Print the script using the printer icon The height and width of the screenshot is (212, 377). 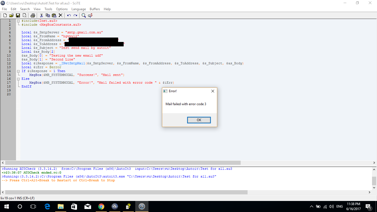tap(33, 15)
